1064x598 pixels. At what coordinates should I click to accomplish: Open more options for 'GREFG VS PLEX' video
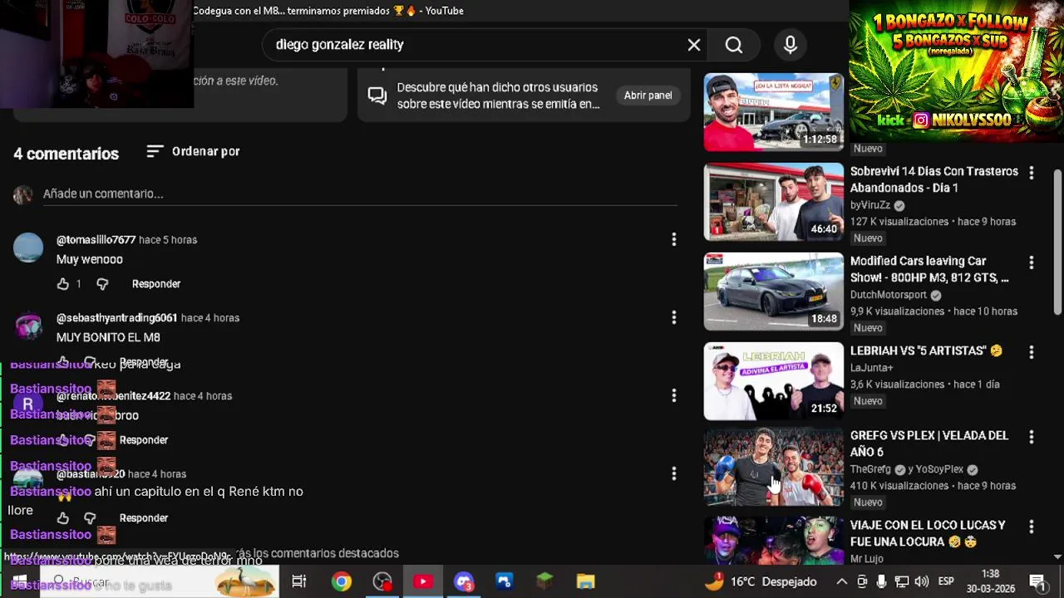(x=1032, y=437)
